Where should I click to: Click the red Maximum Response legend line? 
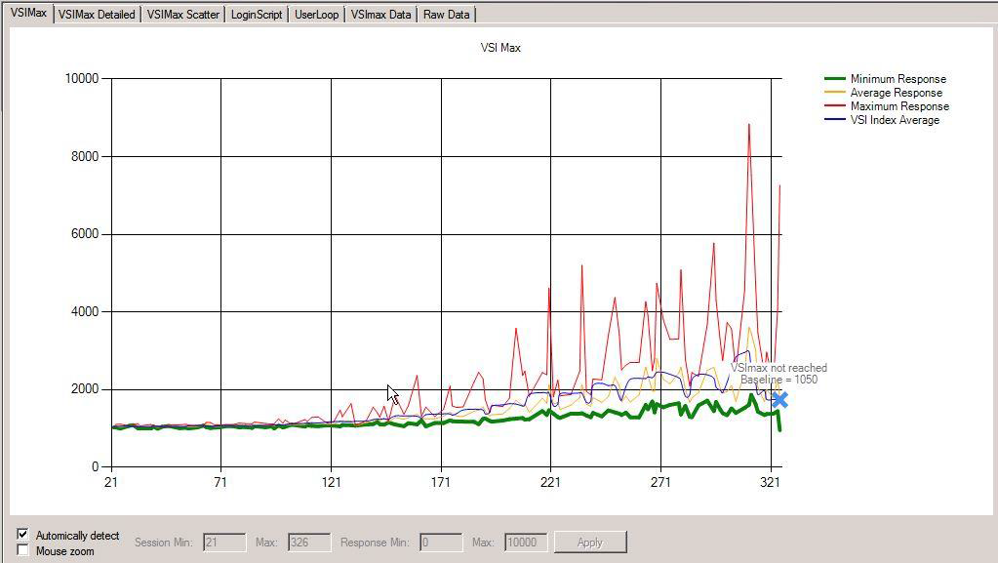pos(835,106)
